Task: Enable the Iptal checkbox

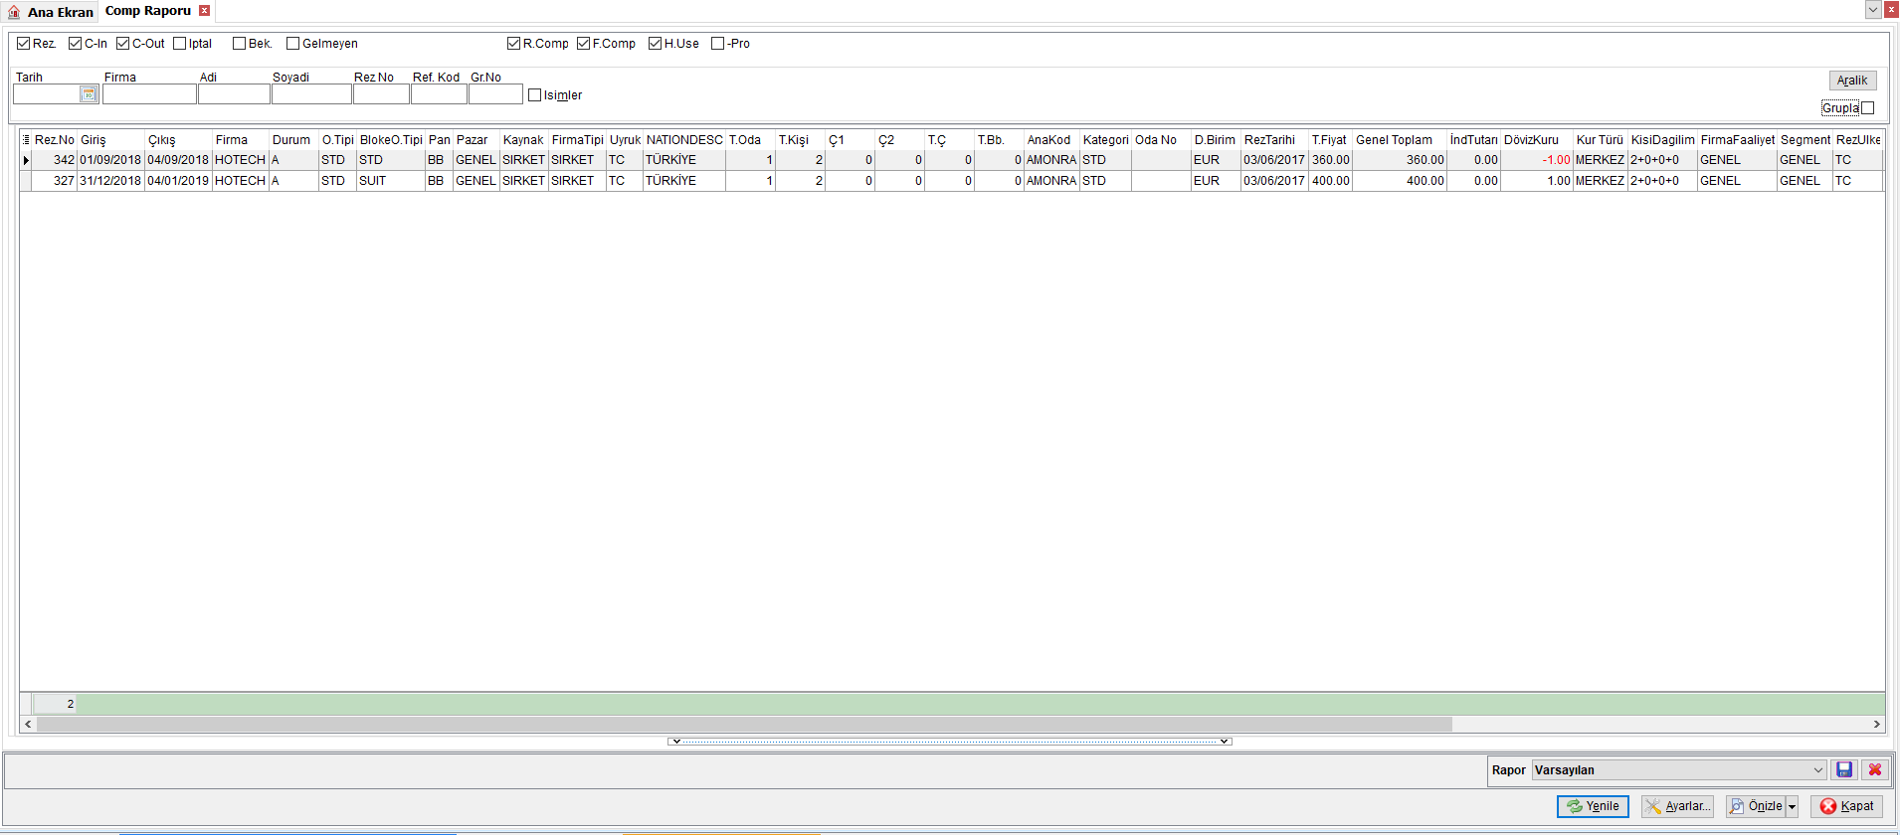Action: (179, 44)
